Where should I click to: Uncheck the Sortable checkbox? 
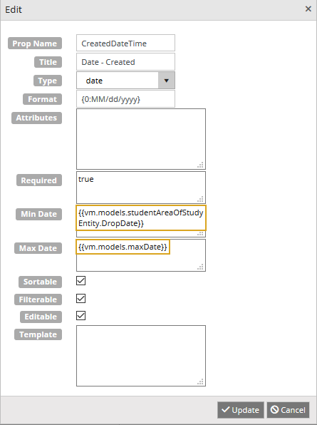tap(81, 281)
